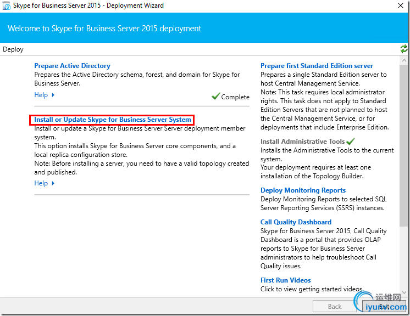Click the Skype for Business wizard title icon
The width and height of the screenshot is (410, 316).
[6, 5]
